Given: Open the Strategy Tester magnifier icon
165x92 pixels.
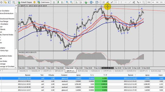Looking at the screenshot, I should 14,2.
